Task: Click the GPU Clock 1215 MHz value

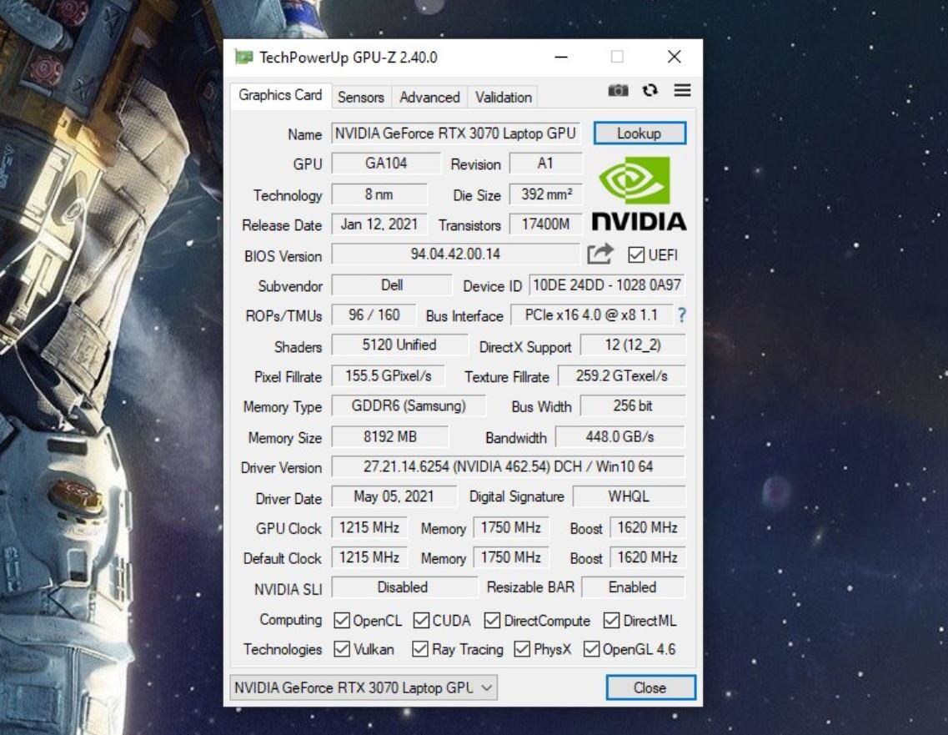Action: (369, 527)
